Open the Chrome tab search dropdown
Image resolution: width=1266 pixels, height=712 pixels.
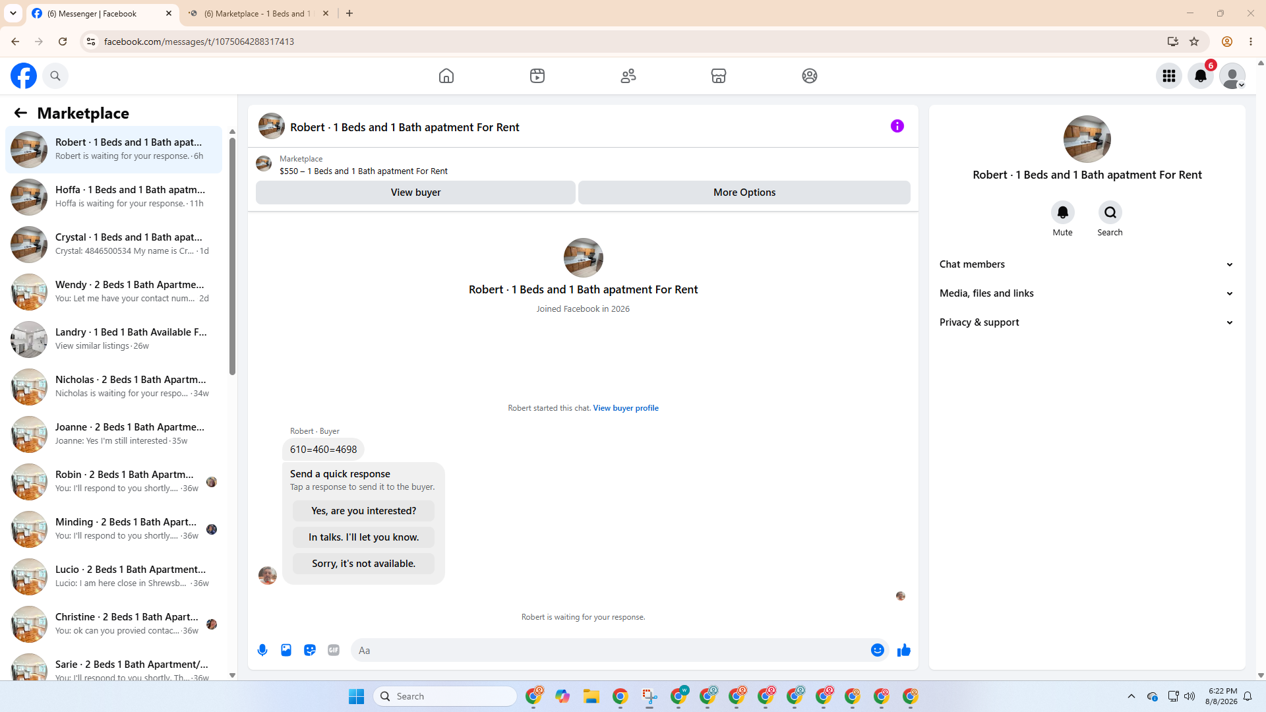coord(13,13)
